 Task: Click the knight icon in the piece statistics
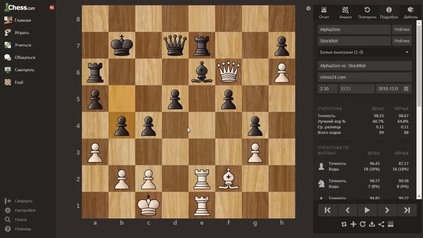(321, 184)
